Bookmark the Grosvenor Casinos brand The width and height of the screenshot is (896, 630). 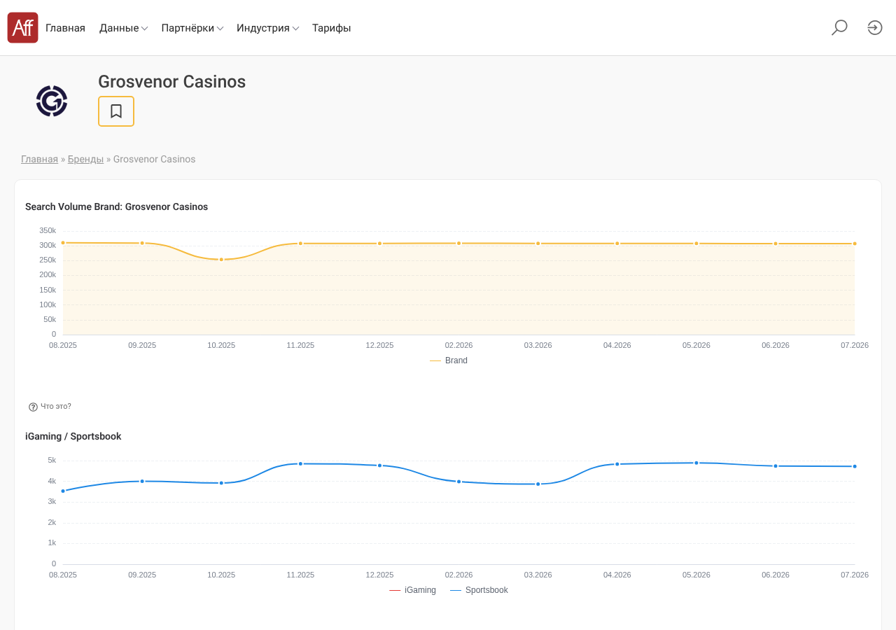pos(116,111)
